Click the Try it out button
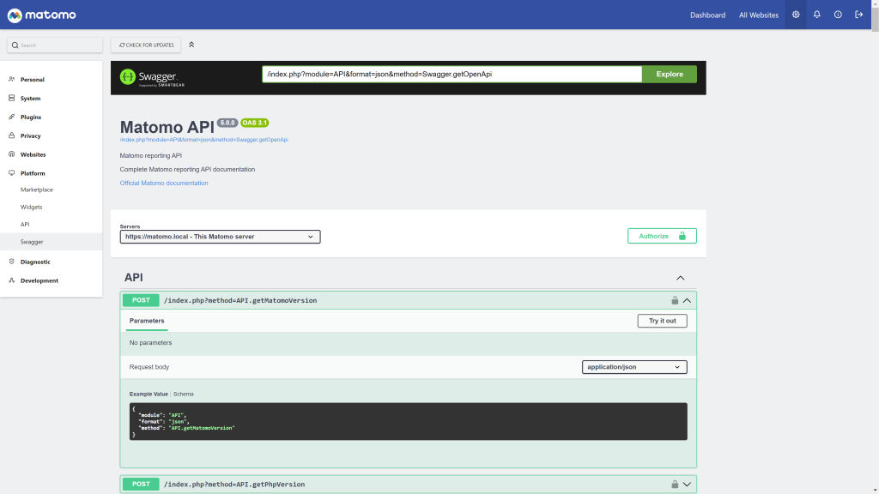 tap(662, 321)
